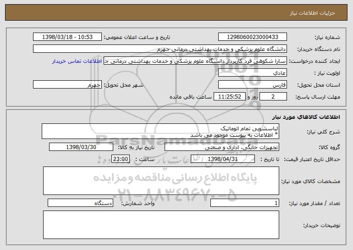This screenshot has height=250, width=353.
Task: Click the جزئیات اطلاعات نیاز header title
Action: point(312,13)
